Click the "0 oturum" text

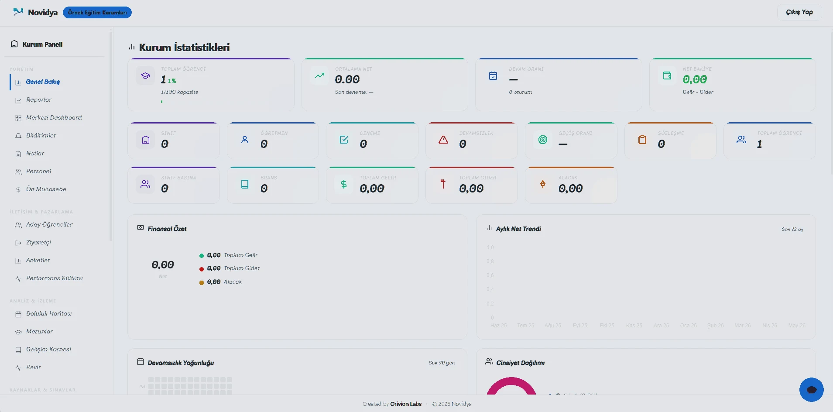[x=520, y=92]
